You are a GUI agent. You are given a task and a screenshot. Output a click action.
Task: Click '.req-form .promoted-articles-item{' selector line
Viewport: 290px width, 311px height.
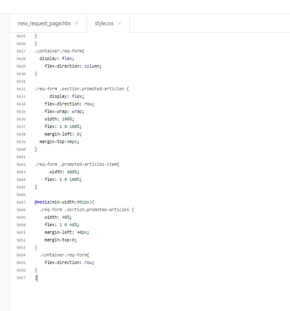coord(77,164)
